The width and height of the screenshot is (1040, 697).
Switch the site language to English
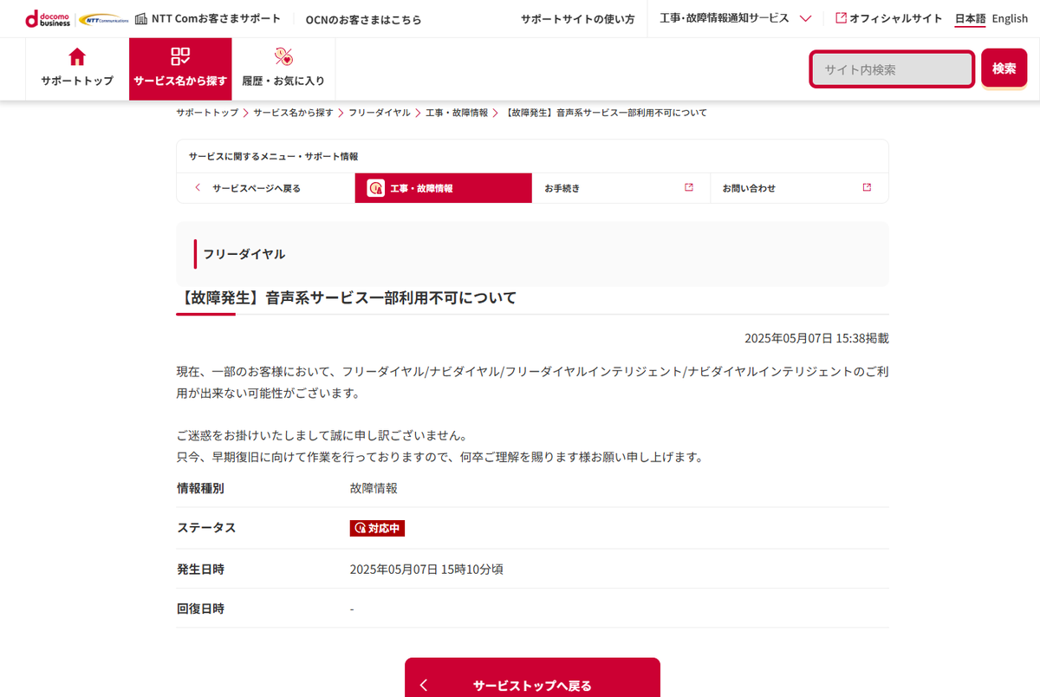1009,17
